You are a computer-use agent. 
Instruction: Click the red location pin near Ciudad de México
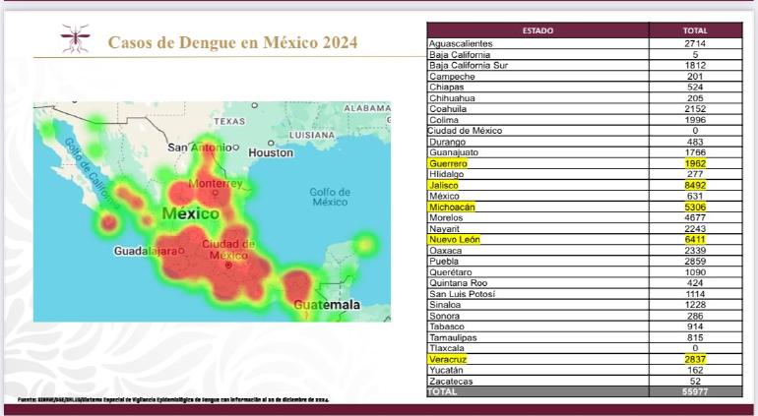[228, 264]
